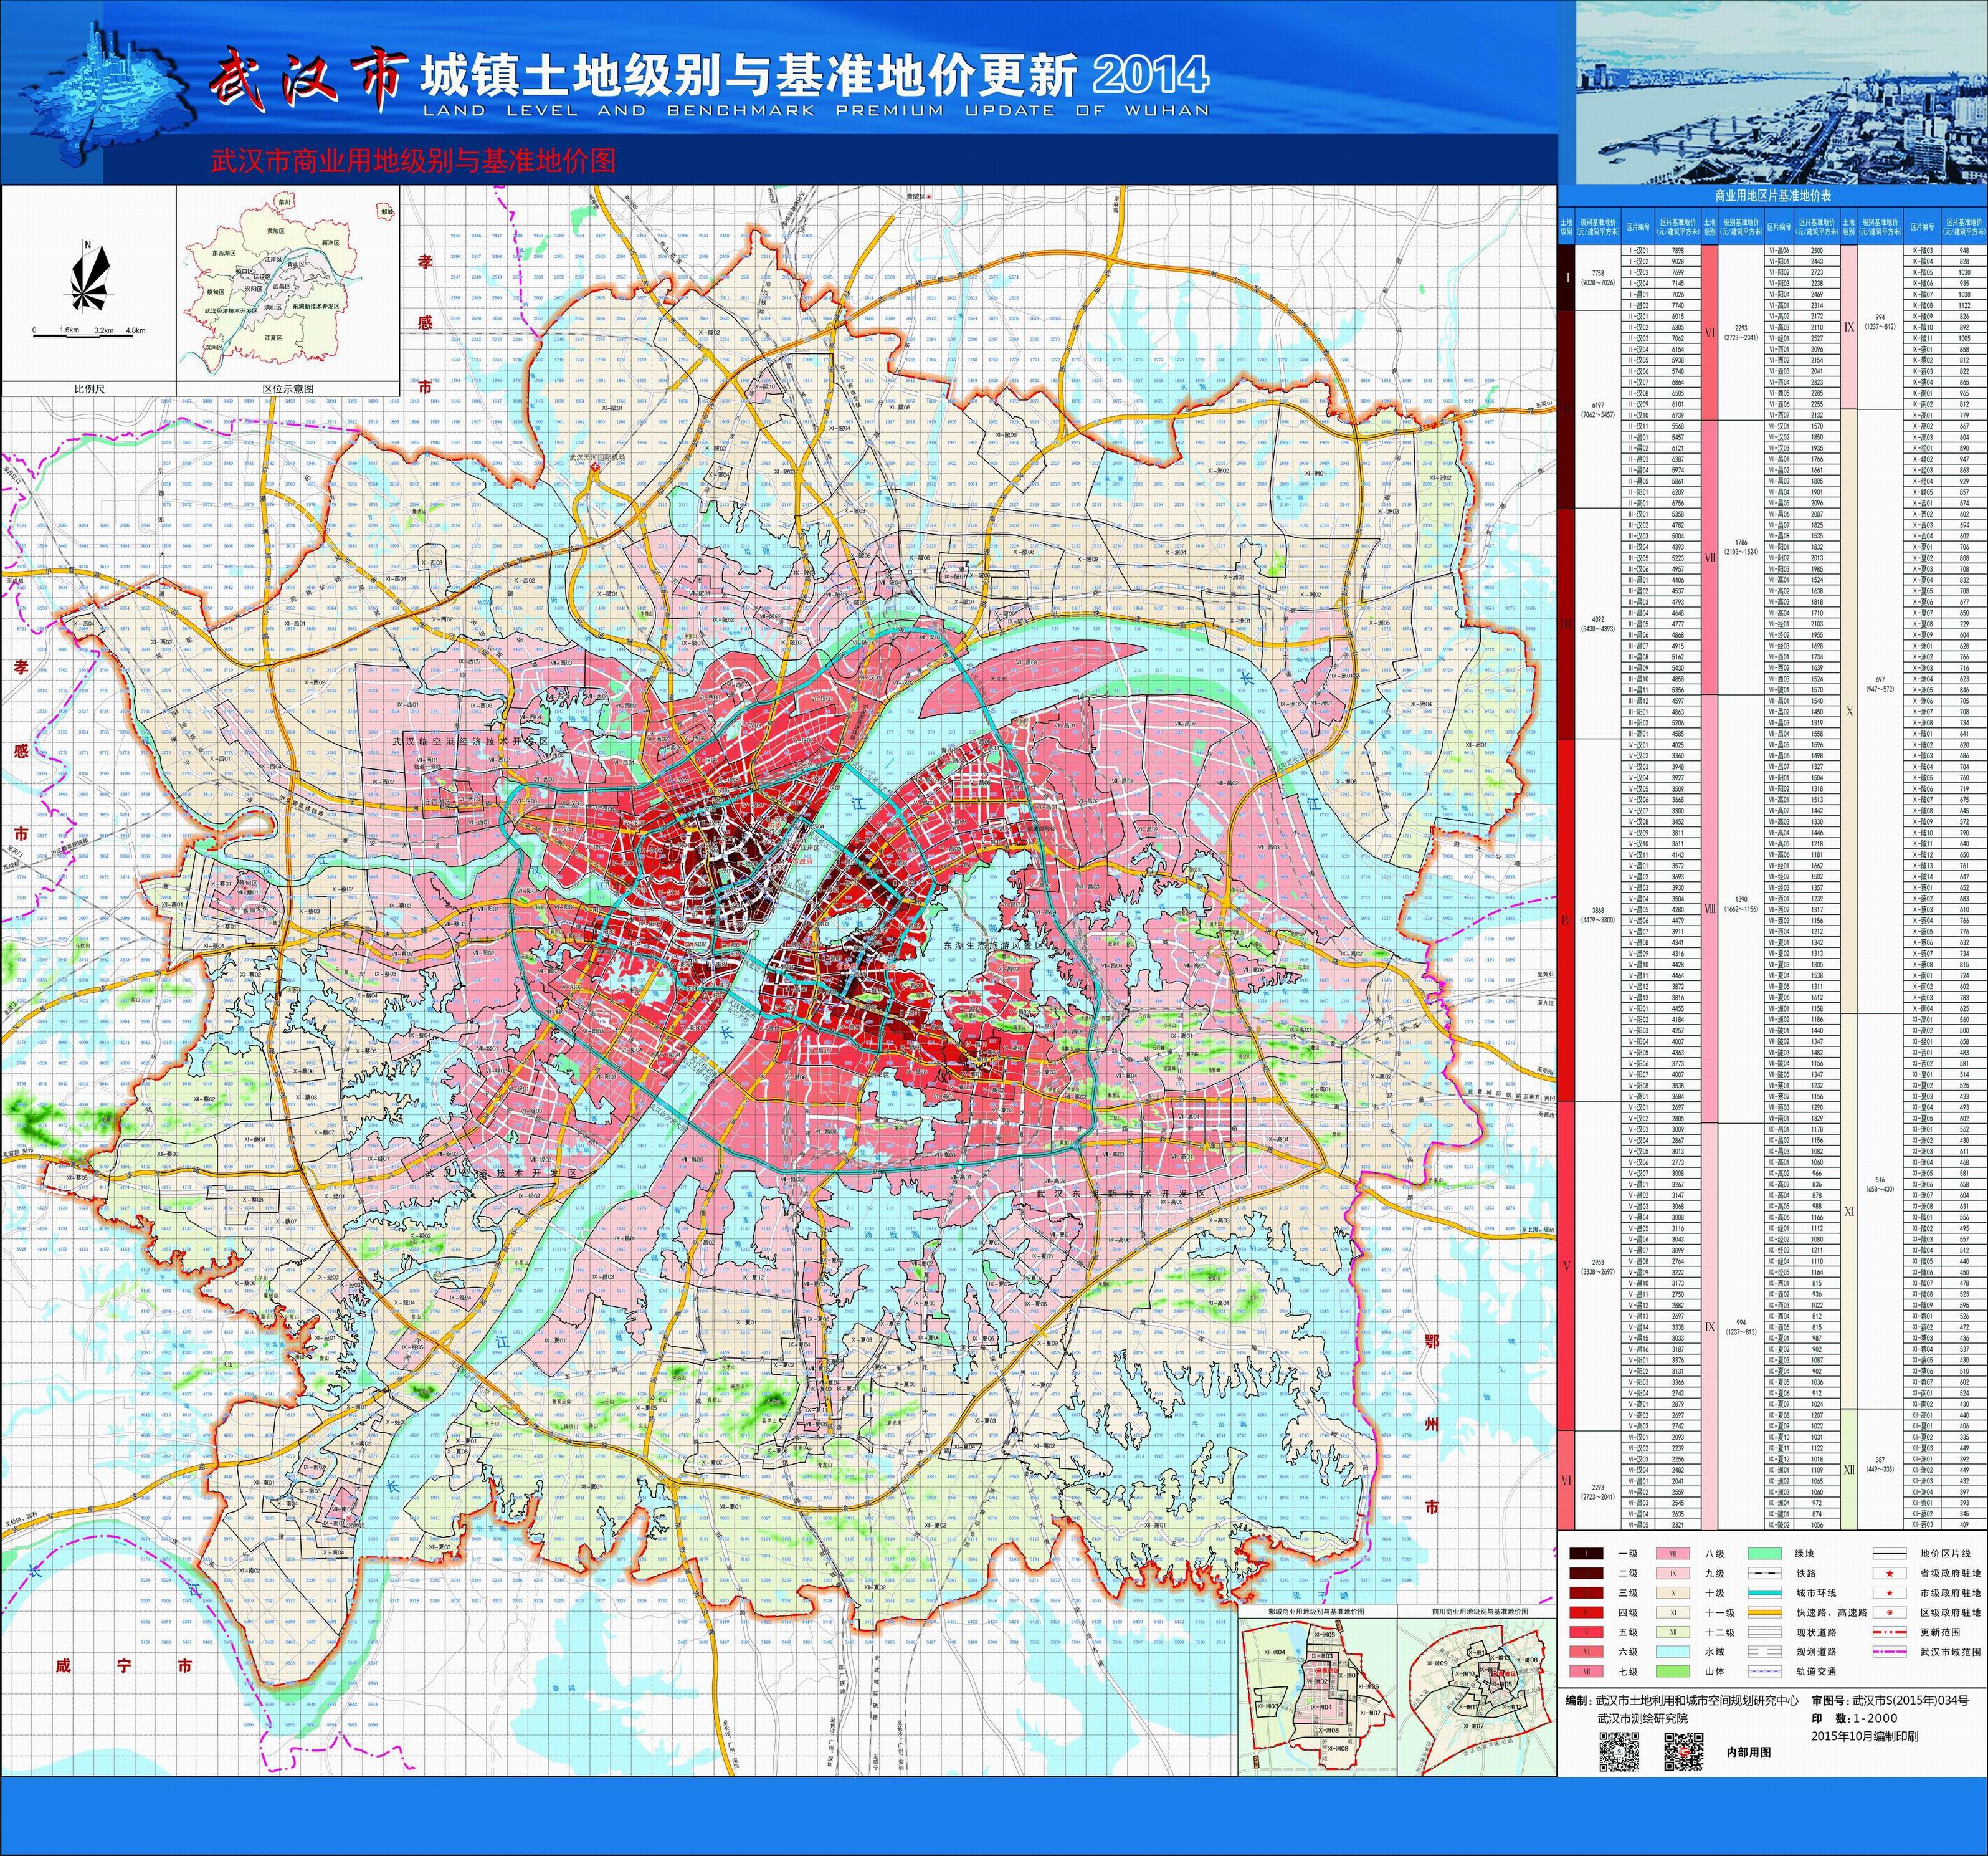Click the 绿地 mint green legend swatch
The image size is (1988, 1856).
pyautogui.click(x=1765, y=1554)
